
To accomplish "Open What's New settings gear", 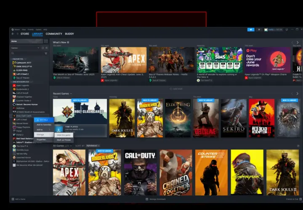I will click(68, 42).
